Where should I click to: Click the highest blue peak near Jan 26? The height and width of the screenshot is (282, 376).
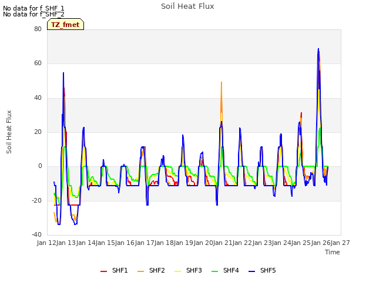coord(318,49)
